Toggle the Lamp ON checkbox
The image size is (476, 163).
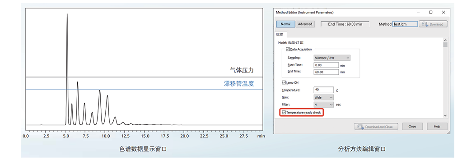(x=284, y=82)
